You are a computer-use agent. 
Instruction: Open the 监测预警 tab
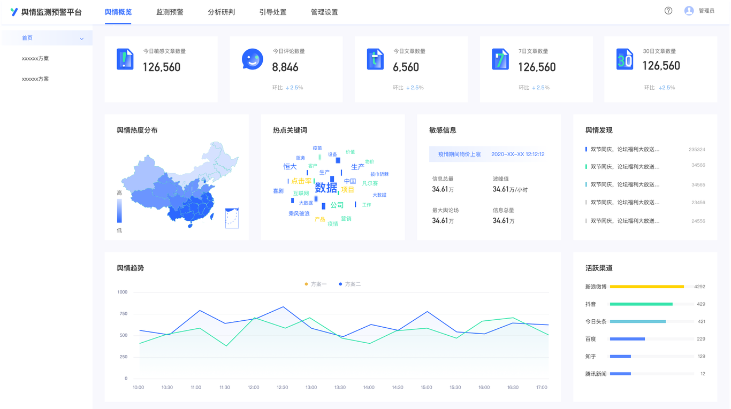170,12
